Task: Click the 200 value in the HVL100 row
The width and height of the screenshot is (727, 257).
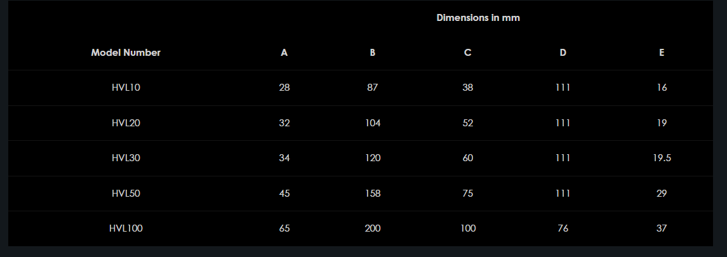Action: click(x=373, y=228)
